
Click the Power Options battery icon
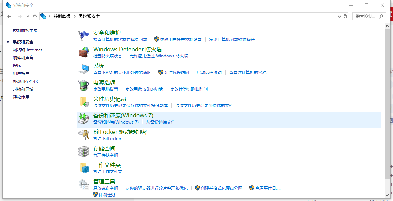(x=84, y=85)
